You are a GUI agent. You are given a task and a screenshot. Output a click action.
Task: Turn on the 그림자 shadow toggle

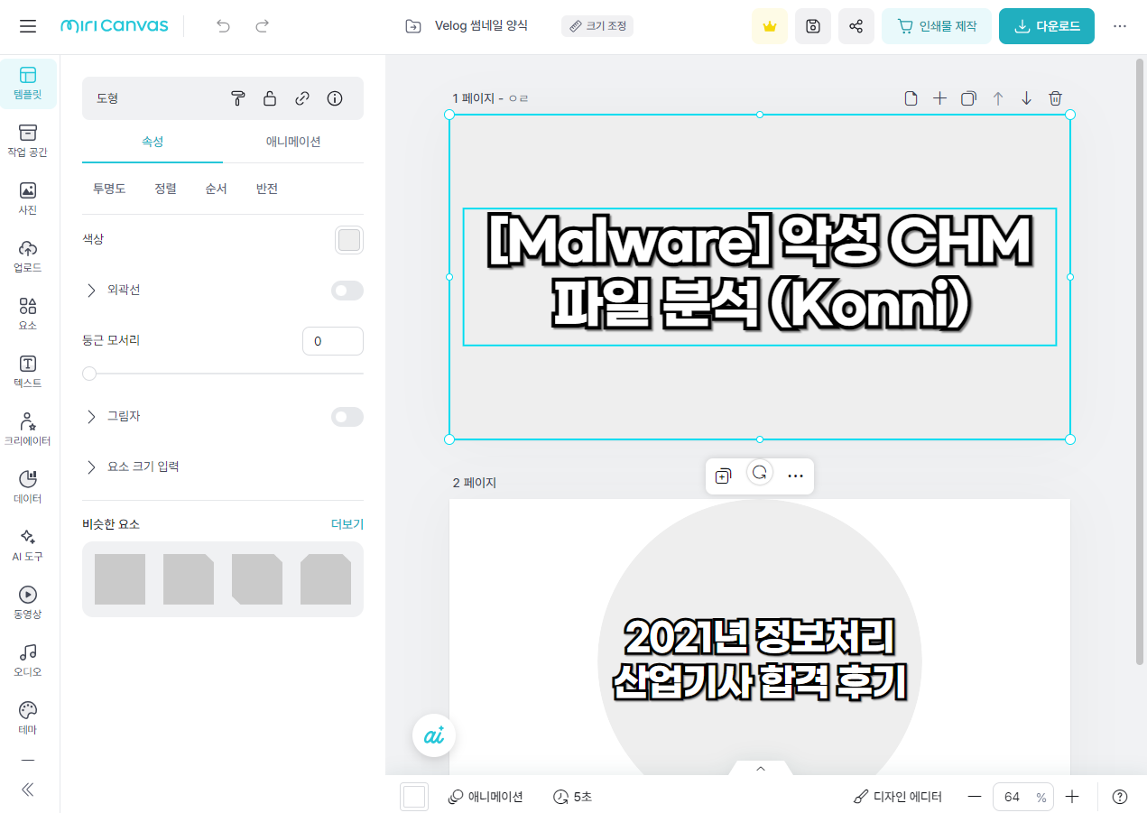(347, 416)
